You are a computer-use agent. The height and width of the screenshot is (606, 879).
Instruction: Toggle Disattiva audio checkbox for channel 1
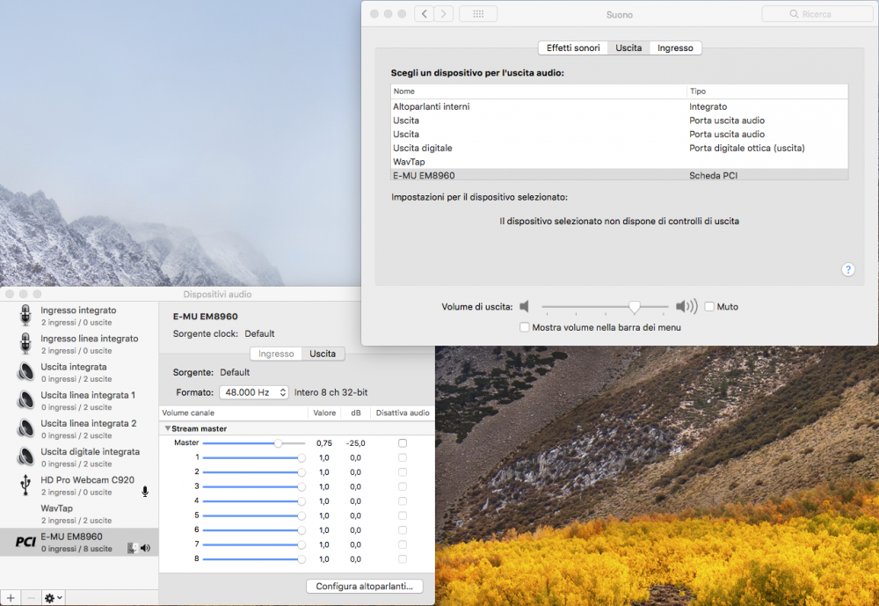pyautogui.click(x=403, y=458)
